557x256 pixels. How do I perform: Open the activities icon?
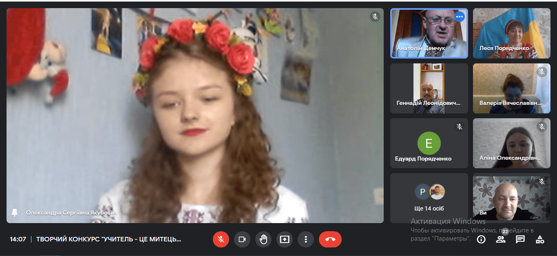[540, 239]
